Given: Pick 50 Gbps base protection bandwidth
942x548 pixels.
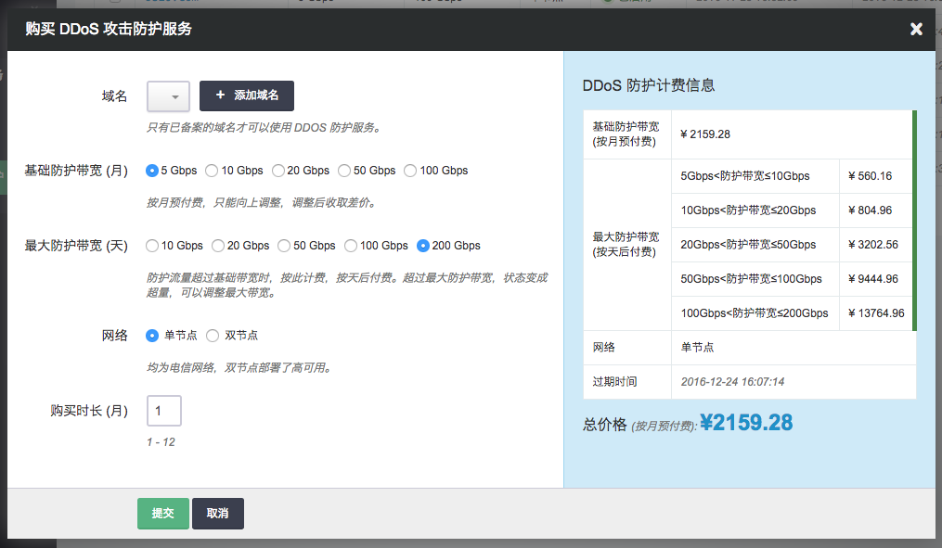Looking at the screenshot, I should point(344,171).
